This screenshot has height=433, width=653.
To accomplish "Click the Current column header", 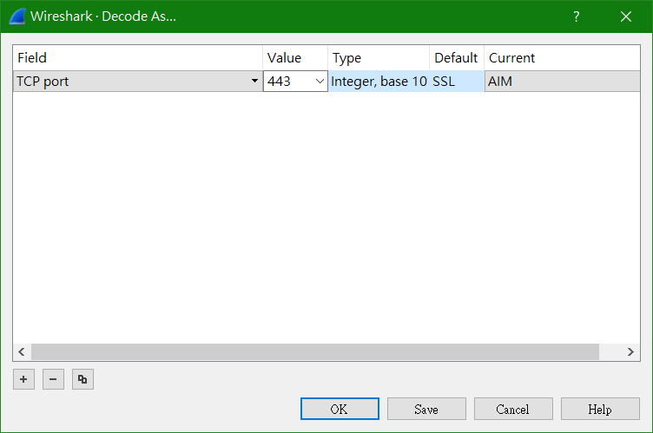I will point(562,58).
